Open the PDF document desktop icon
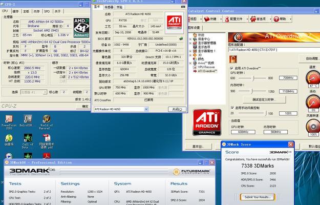 47,141
